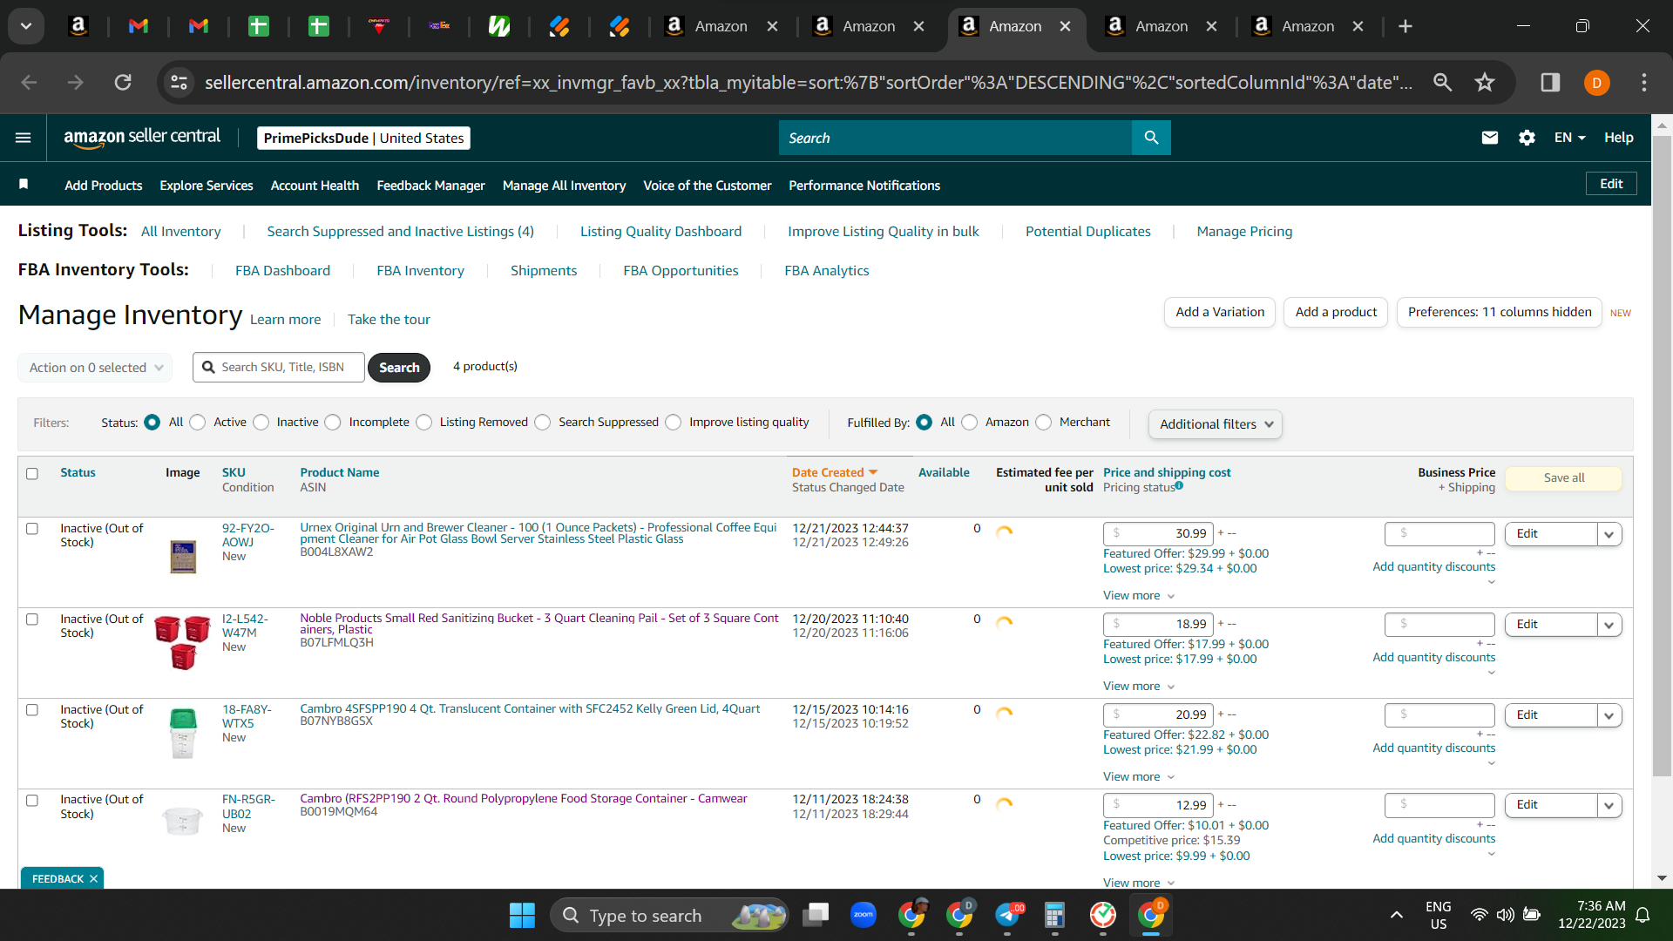Expand View more for the Urnex row
This screenshot has height=941, width=1673.
click(x=1139, y=596)
